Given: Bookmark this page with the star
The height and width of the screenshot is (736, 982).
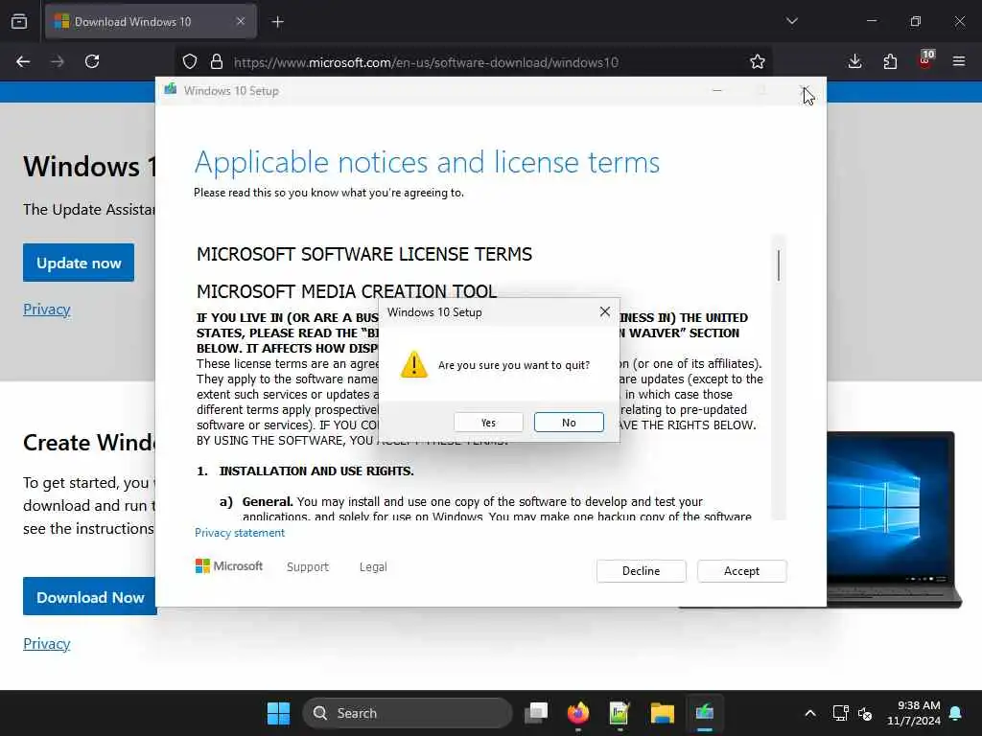Looking at the screenshot, I should (x=758, y=62).
